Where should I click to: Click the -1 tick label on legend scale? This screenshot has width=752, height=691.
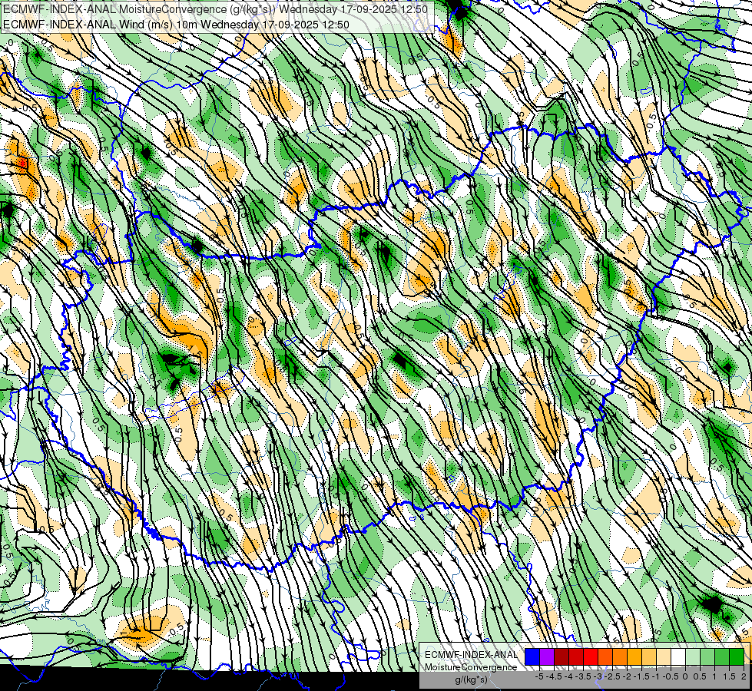tap(656, 676)
